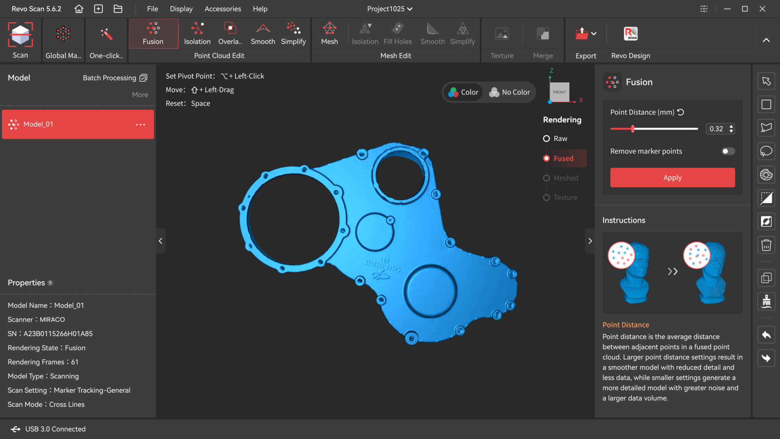Click the Point Distance slider handle
The image size is (780, 439).
(633, 129)
